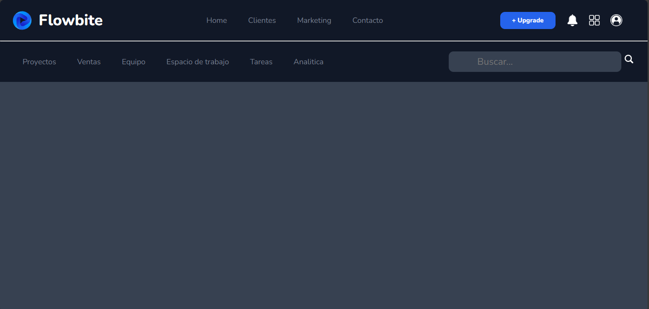Select Home in the top navigation
649x309 pixels.
pyautogui.click(x=216, y=20)
